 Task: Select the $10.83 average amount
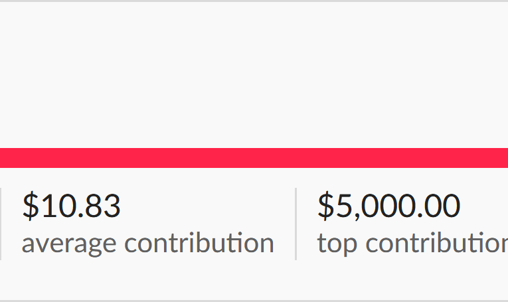(x=72, y=206)
